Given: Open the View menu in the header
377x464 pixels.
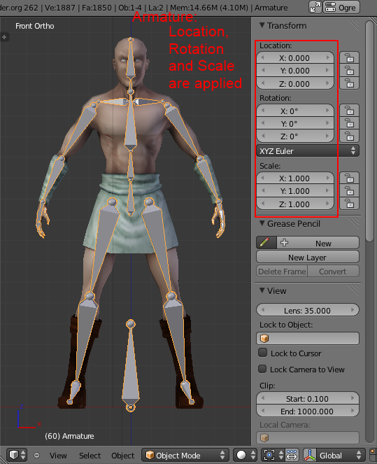Looking at the screenshot, I should click(58, 456).
